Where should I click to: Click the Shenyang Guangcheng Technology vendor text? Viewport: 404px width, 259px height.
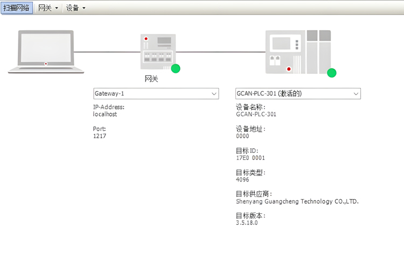[297, 201]
